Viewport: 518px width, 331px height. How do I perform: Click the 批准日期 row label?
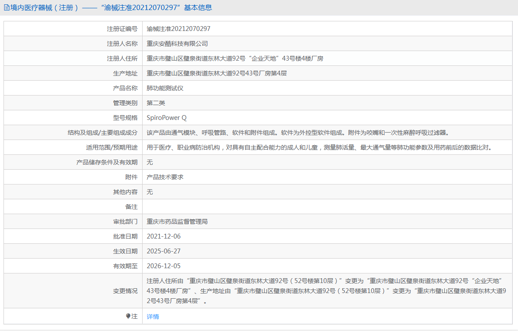click(125, 236)
